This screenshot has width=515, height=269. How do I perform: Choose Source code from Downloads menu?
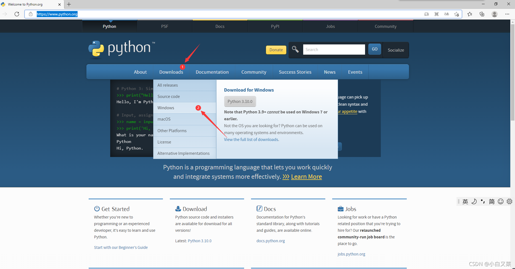click(x=185, y=97)
